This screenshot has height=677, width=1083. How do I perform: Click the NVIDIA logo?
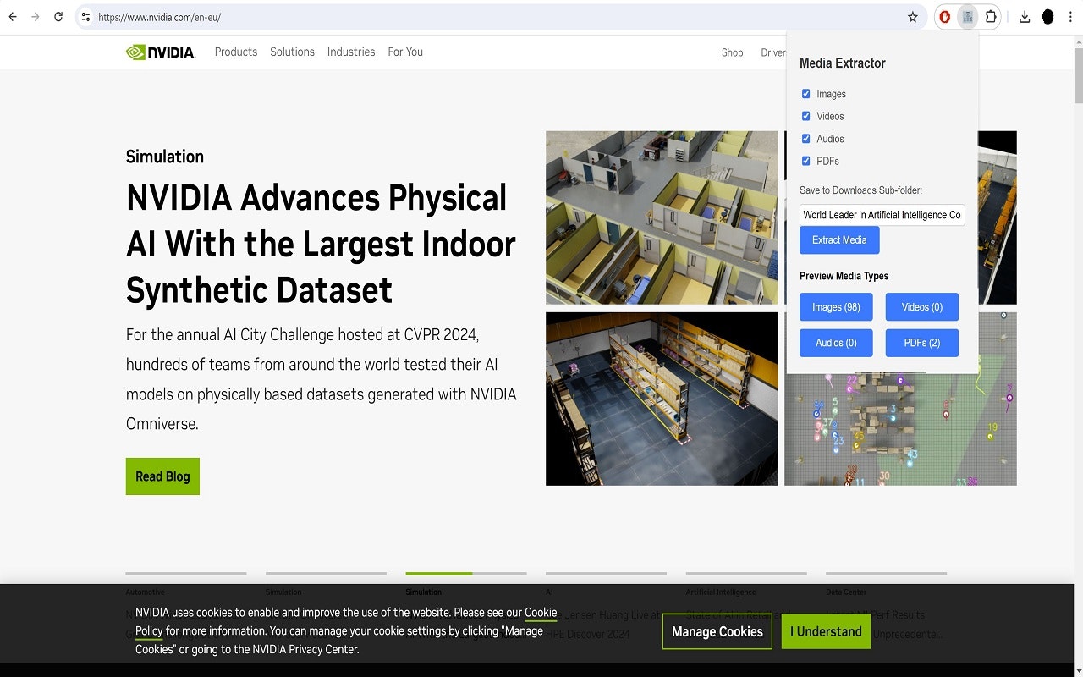pyautogui.click(x=161, y=52)
